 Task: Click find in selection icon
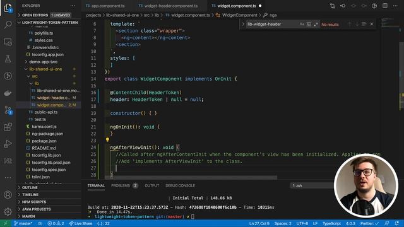364,24
